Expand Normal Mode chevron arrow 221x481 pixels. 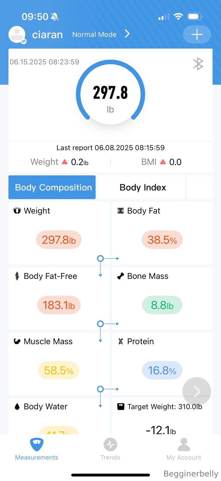[127, 34]
